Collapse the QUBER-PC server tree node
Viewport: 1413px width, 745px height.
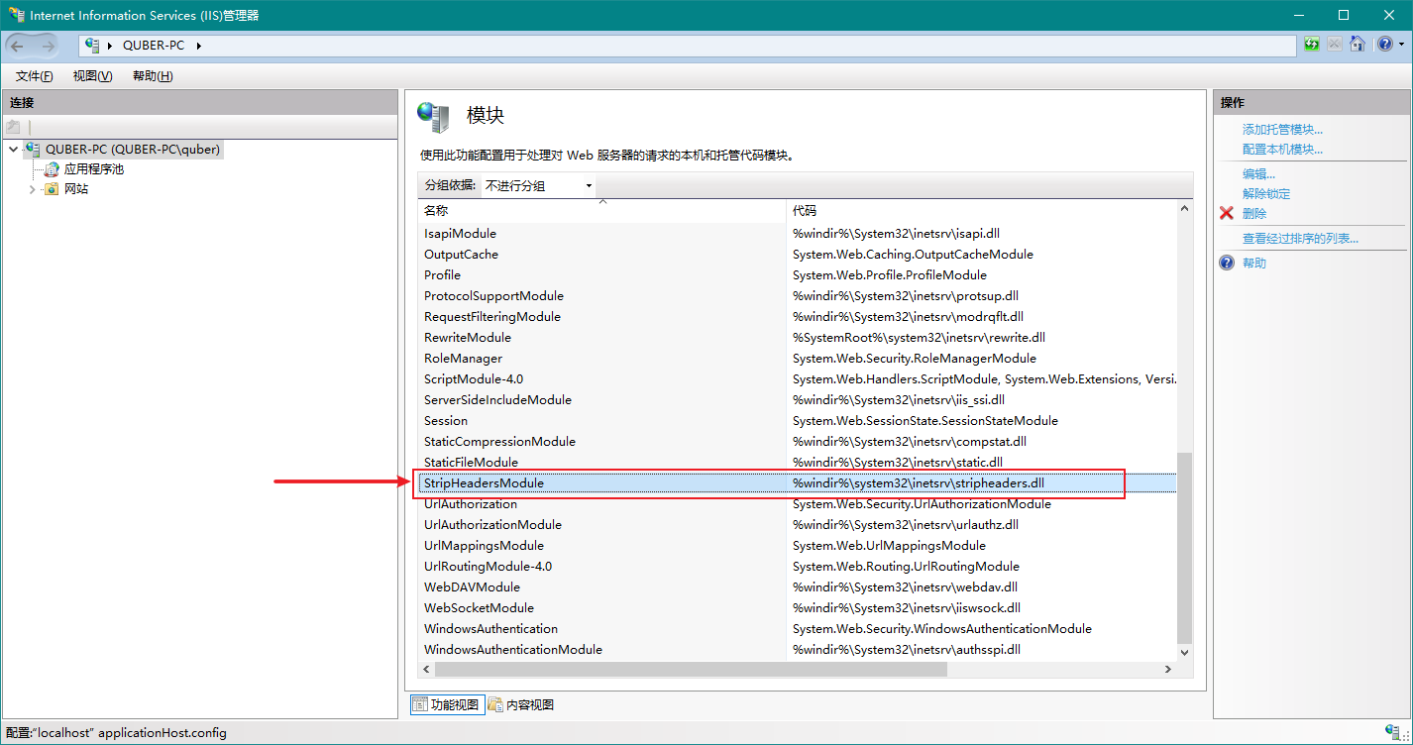tap(13, 150)
